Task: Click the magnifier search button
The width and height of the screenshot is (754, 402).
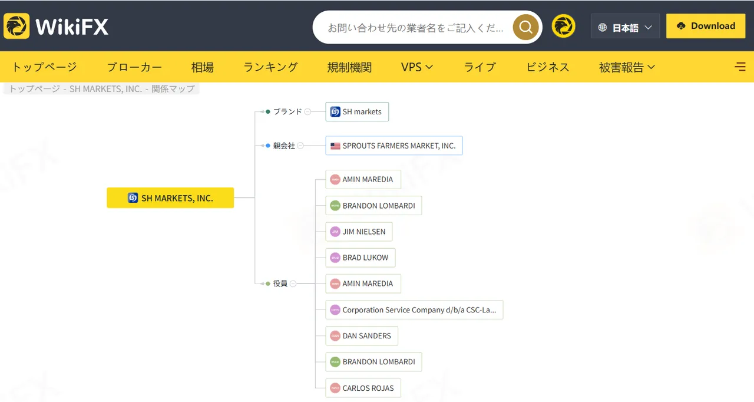Action: coord(526,27)
